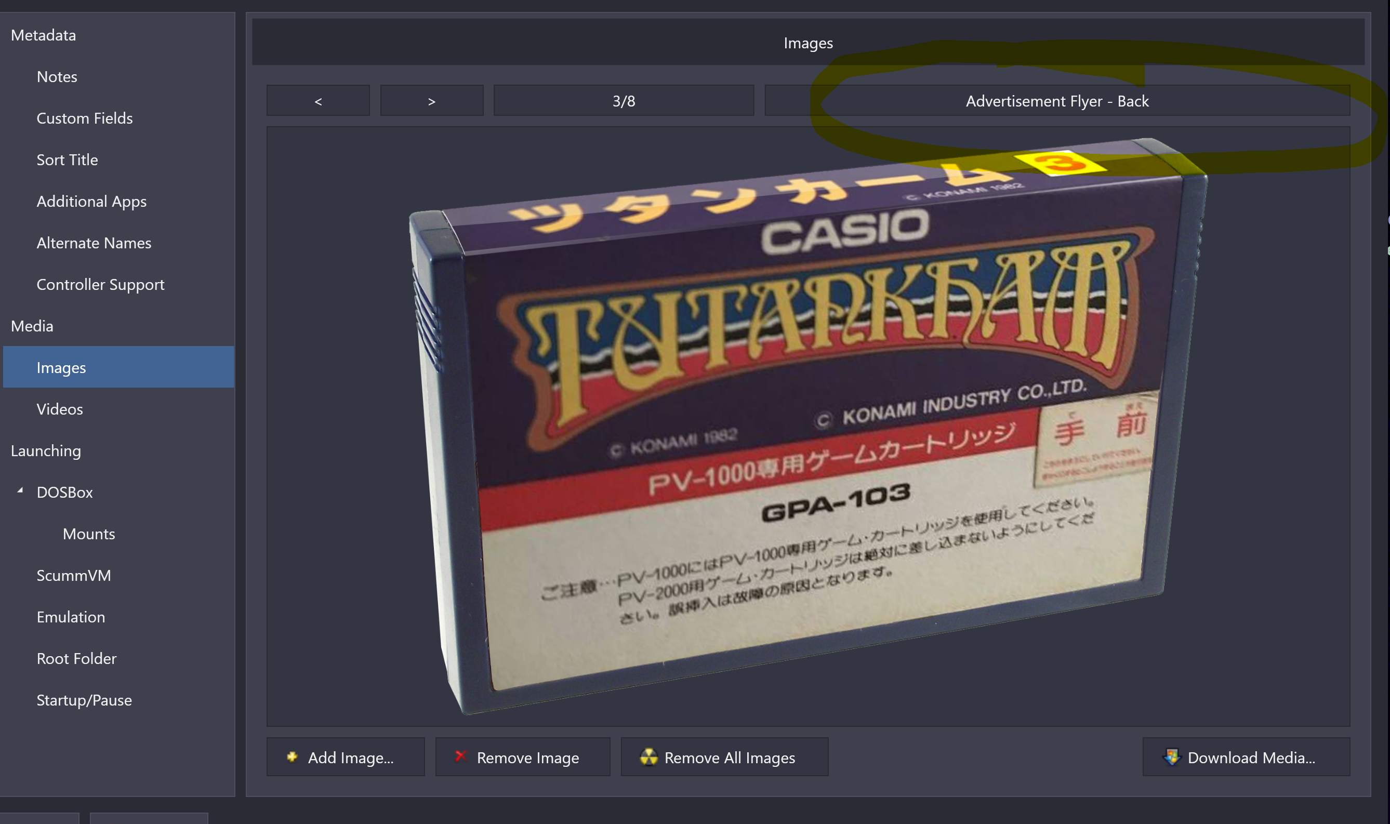
Task: Open Alternate Names page
Action: (x=94, y=243)
